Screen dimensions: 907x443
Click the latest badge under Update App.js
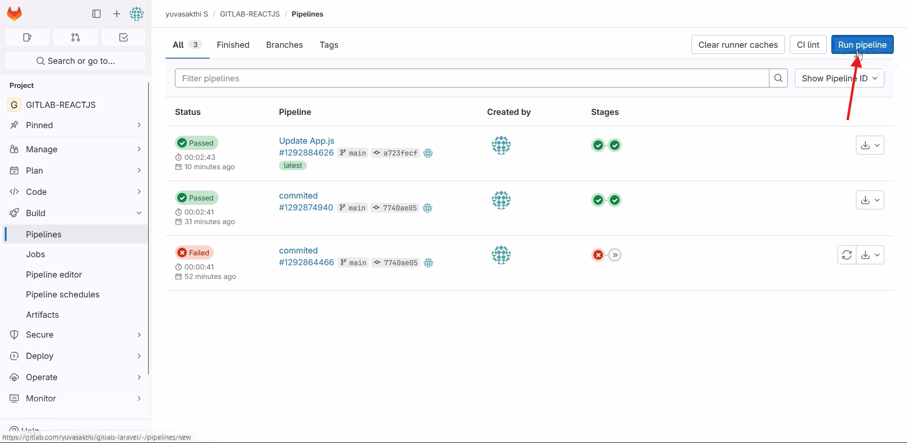pyautogui.click(x=293, y=165)
